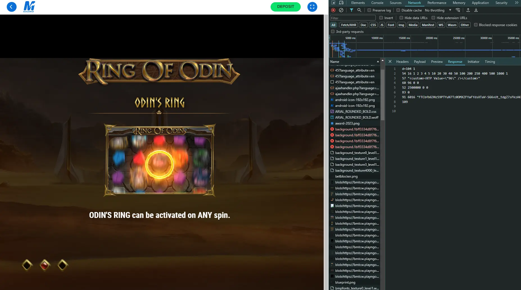This screenshot has height=290, width=521.
Task: Check 3rd-party requests checkbox
Action: (x=333, y=31)
